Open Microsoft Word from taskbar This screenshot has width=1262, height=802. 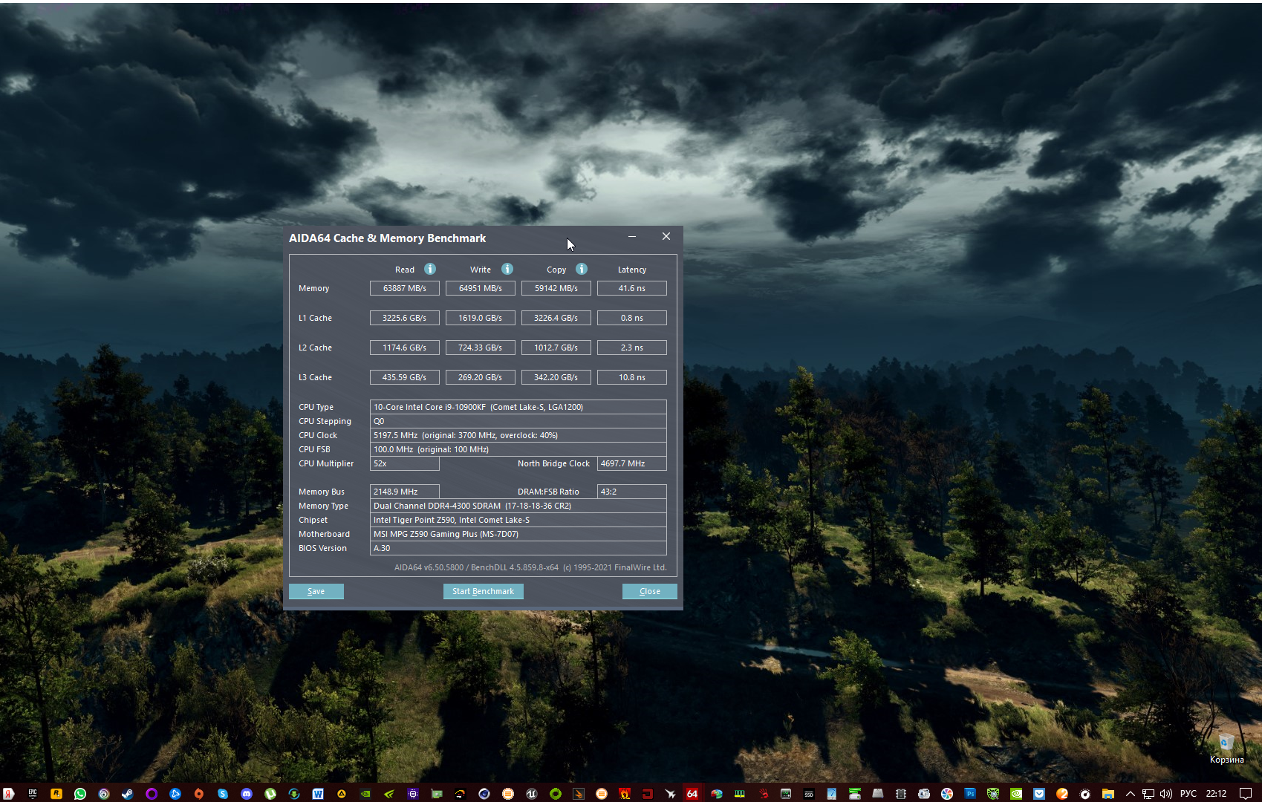pyautogui.click(x=318, y=794)
